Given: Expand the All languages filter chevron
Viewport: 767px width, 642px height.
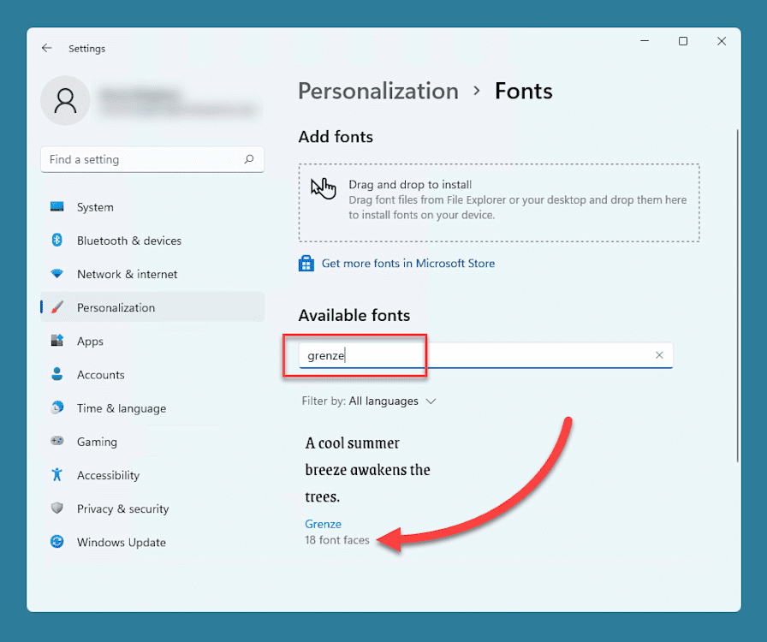Looking at the screenshot, I should [431, 401].
